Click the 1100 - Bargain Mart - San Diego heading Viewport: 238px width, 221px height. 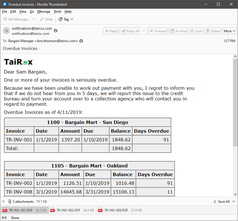[x=88, y=122]
